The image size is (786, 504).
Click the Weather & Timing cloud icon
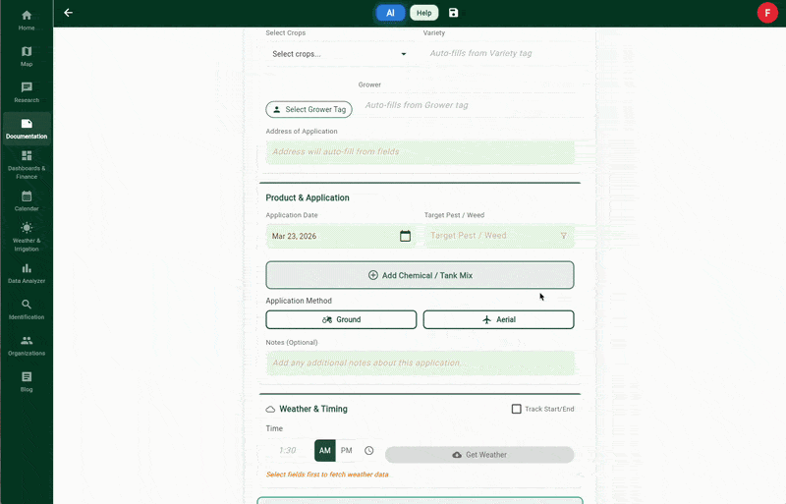click(x=270, y=410)
